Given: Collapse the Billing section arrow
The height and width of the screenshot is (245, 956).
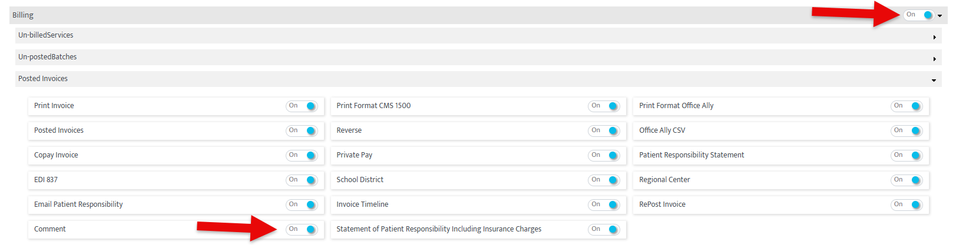Looking at the screenshot, I should pyautogui.click(x=940, y=16).
